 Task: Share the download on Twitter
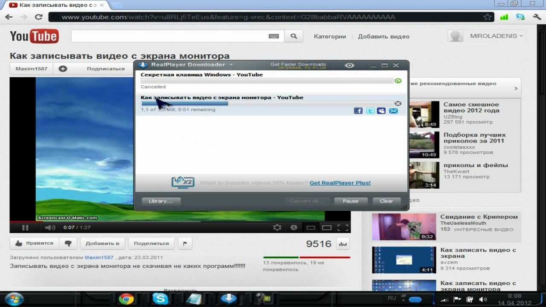[x=370, y=111]
